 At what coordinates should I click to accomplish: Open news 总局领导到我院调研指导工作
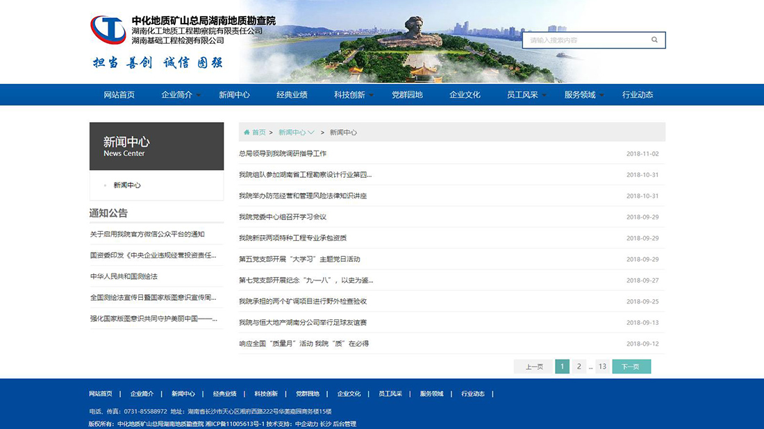point(283,153)
